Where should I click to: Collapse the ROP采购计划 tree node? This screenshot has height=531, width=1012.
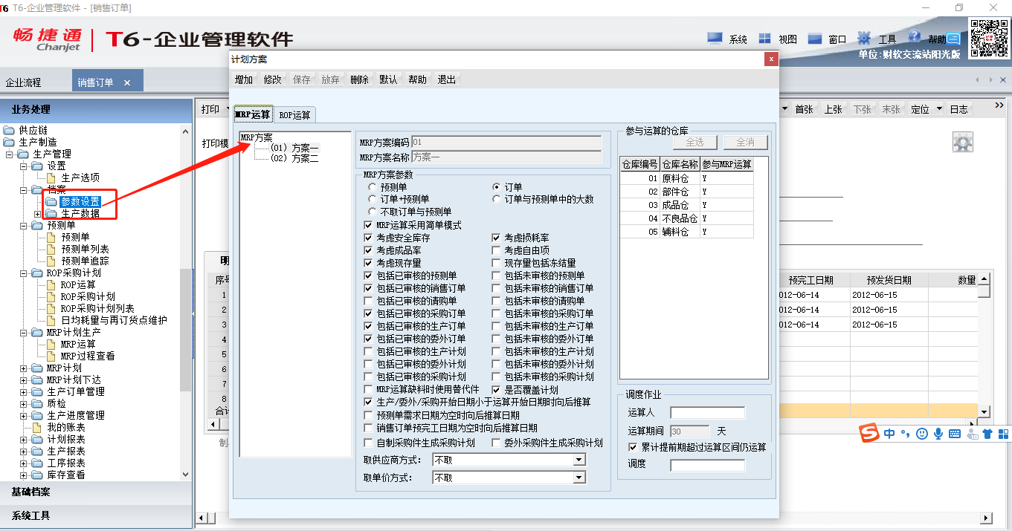(x=24, y=273)
